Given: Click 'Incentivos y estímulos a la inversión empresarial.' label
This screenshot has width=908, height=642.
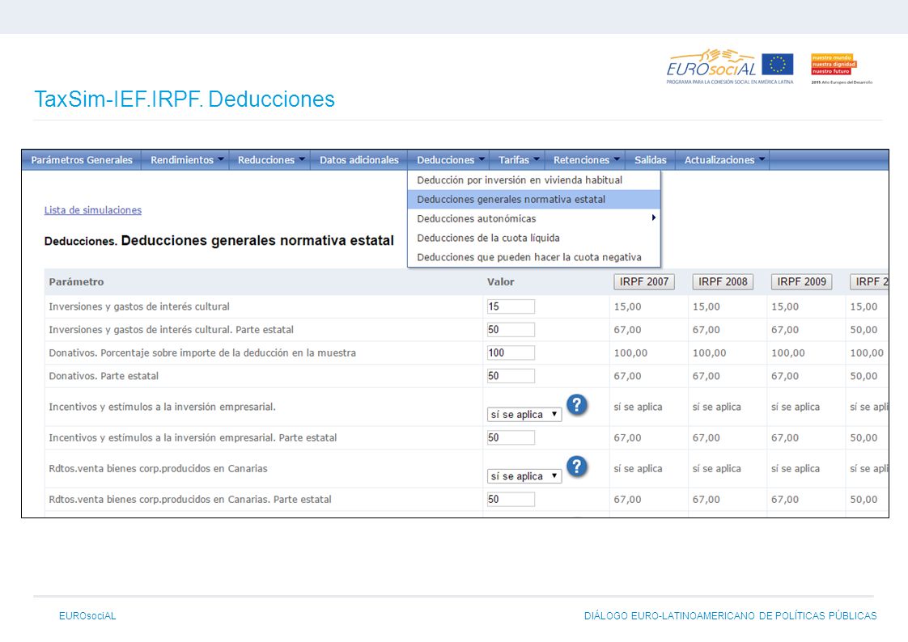Looking at the screenshot, I should point(162,407).
